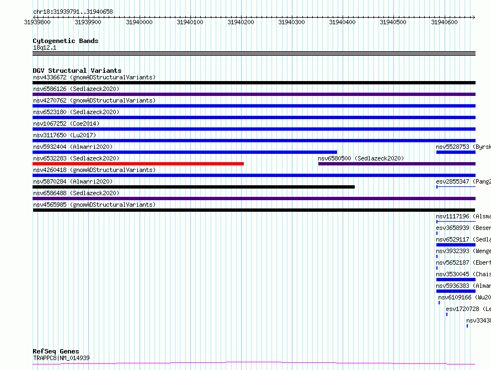Click the blue nsv6529117 variant bar
The image size is (491, 370).
(456, 245)
